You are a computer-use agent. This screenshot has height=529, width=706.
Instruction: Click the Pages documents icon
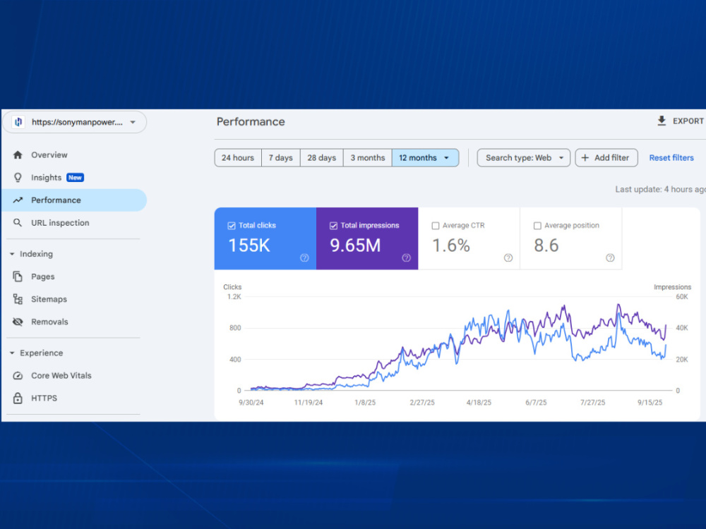[18, 276]
